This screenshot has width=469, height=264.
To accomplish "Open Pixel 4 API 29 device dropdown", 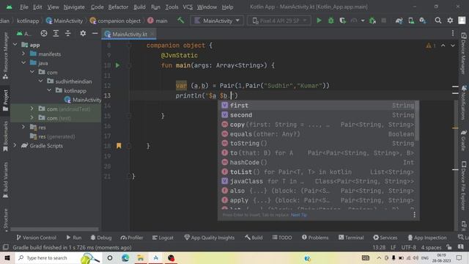I will (x=278, y=21).
